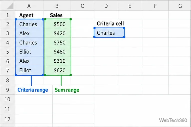Select column E header
The image size is (191, 127).
(x=130, y=6)
